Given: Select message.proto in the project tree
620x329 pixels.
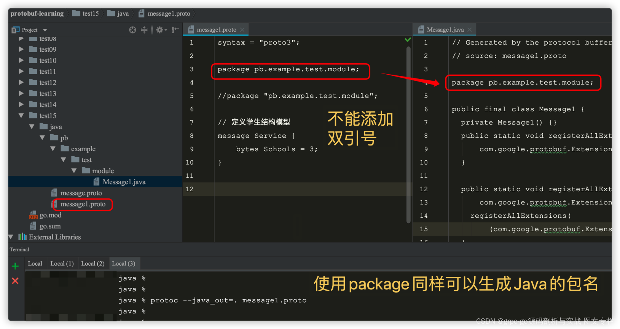Looking at the screenshot, I should [x=81, y=193].
